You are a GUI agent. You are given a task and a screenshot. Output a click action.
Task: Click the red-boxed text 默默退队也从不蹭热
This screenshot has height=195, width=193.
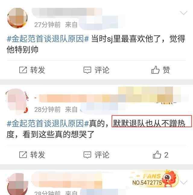(152, 121)
